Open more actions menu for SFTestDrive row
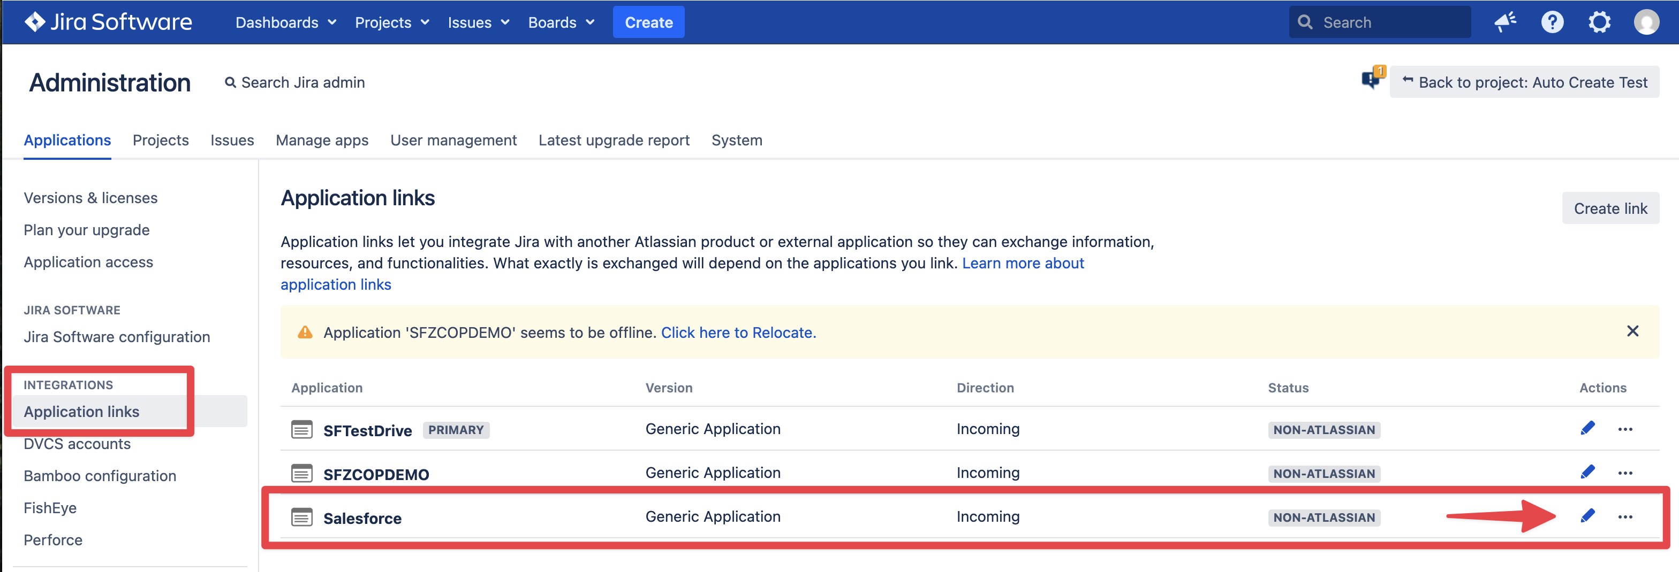The width and height of the screenshot is (1679, 572). click(x=1625, y=429)
